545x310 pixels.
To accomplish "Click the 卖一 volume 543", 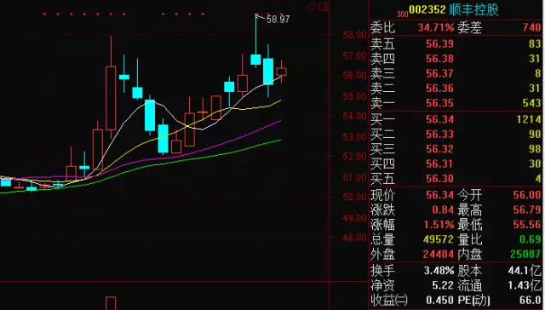I will tap(531, 103).
